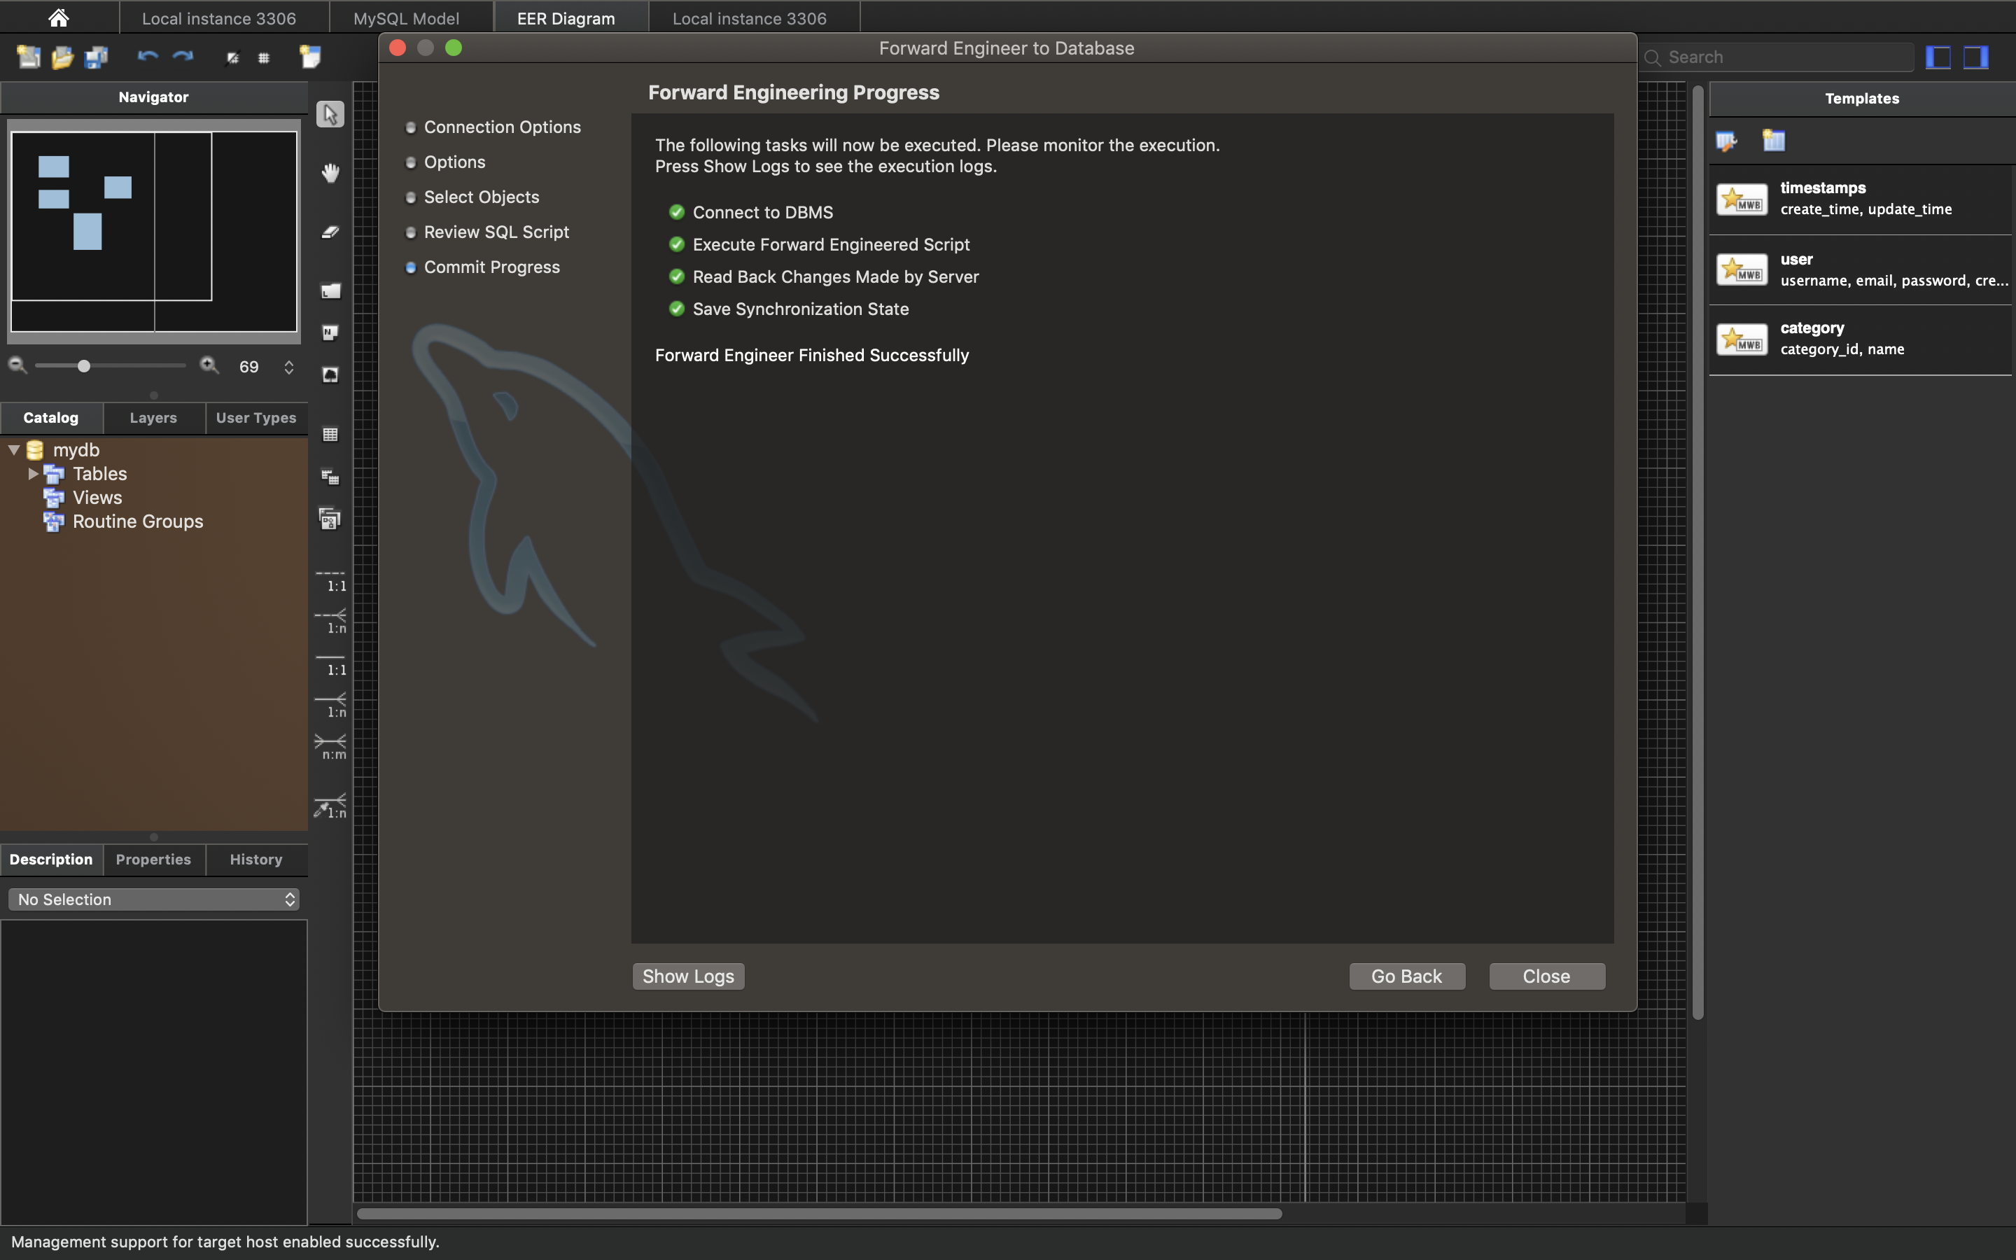
Task: Open the first Local instance 3306 tab
Action: [x=219, y=17]
